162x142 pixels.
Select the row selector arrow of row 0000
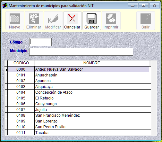click(x=6, y=69)
